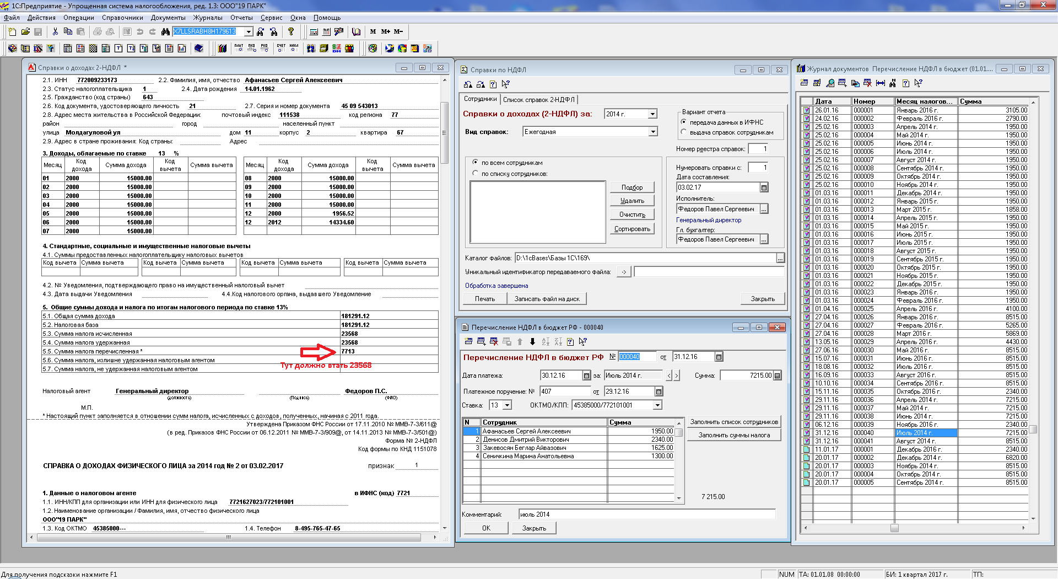Click 'Записать файл на диск' button

(547, 299)
